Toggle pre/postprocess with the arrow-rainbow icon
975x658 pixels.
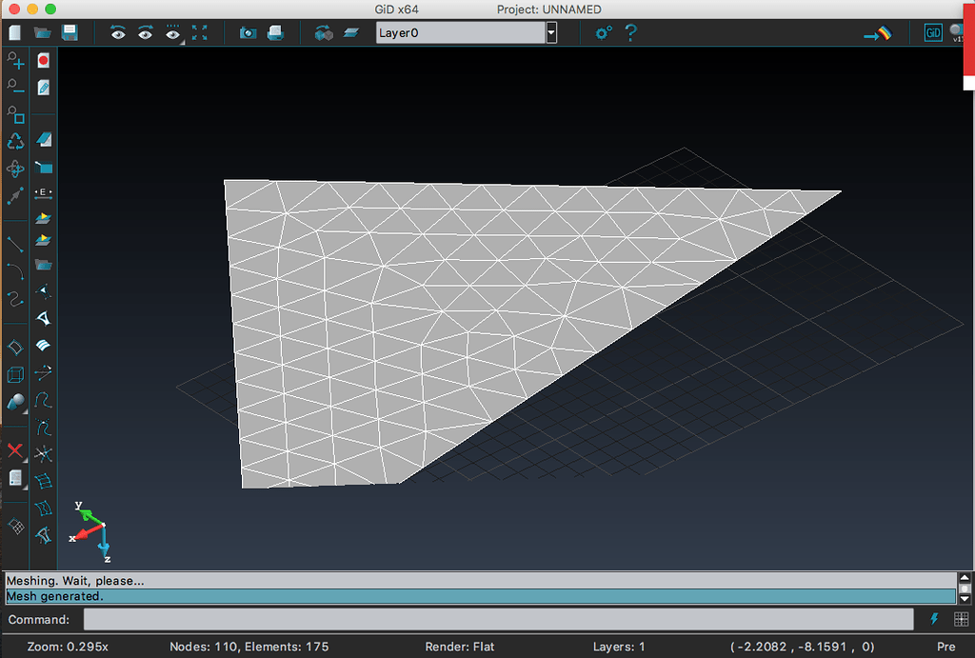pyautogui.click(x=877, y=33)
